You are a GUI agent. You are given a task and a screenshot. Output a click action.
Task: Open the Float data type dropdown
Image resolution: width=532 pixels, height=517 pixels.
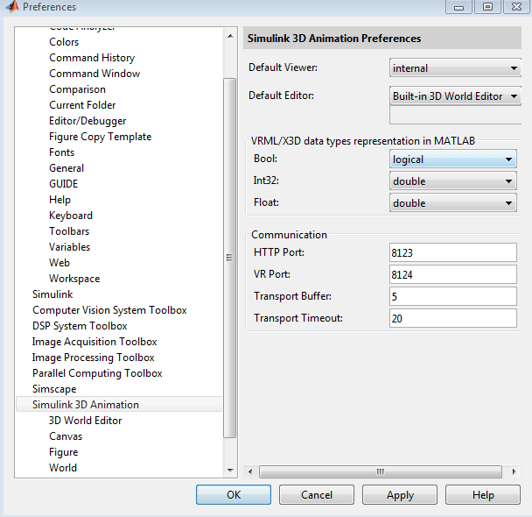pos(452,203)
